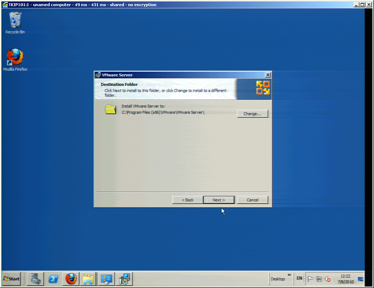Click the installer icon in dialog title bar
Viewport: 374px width, 288px height.
pyautogui.click(x=98, y=75)
